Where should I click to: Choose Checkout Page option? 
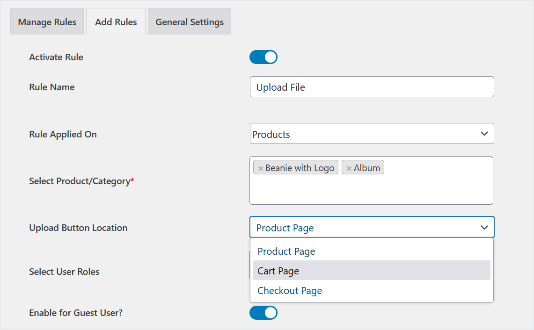372,291
